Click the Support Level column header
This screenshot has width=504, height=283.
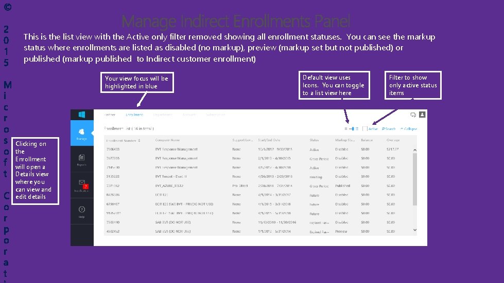tap(242, 140)
